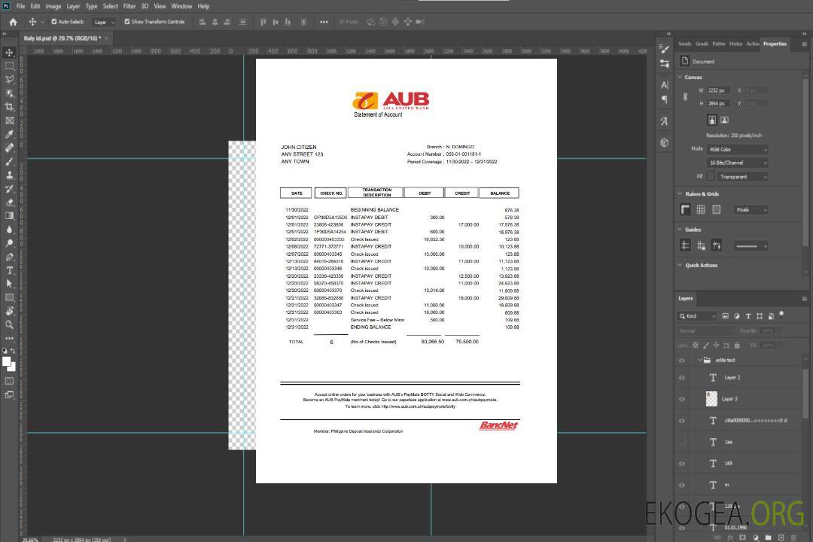Open the guide line style dropdown
The image size is (813, 542).
(751, 246)
